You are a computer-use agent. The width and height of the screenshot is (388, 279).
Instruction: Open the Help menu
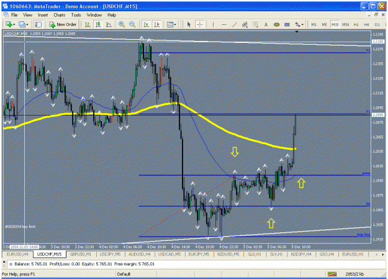point(112,15)
